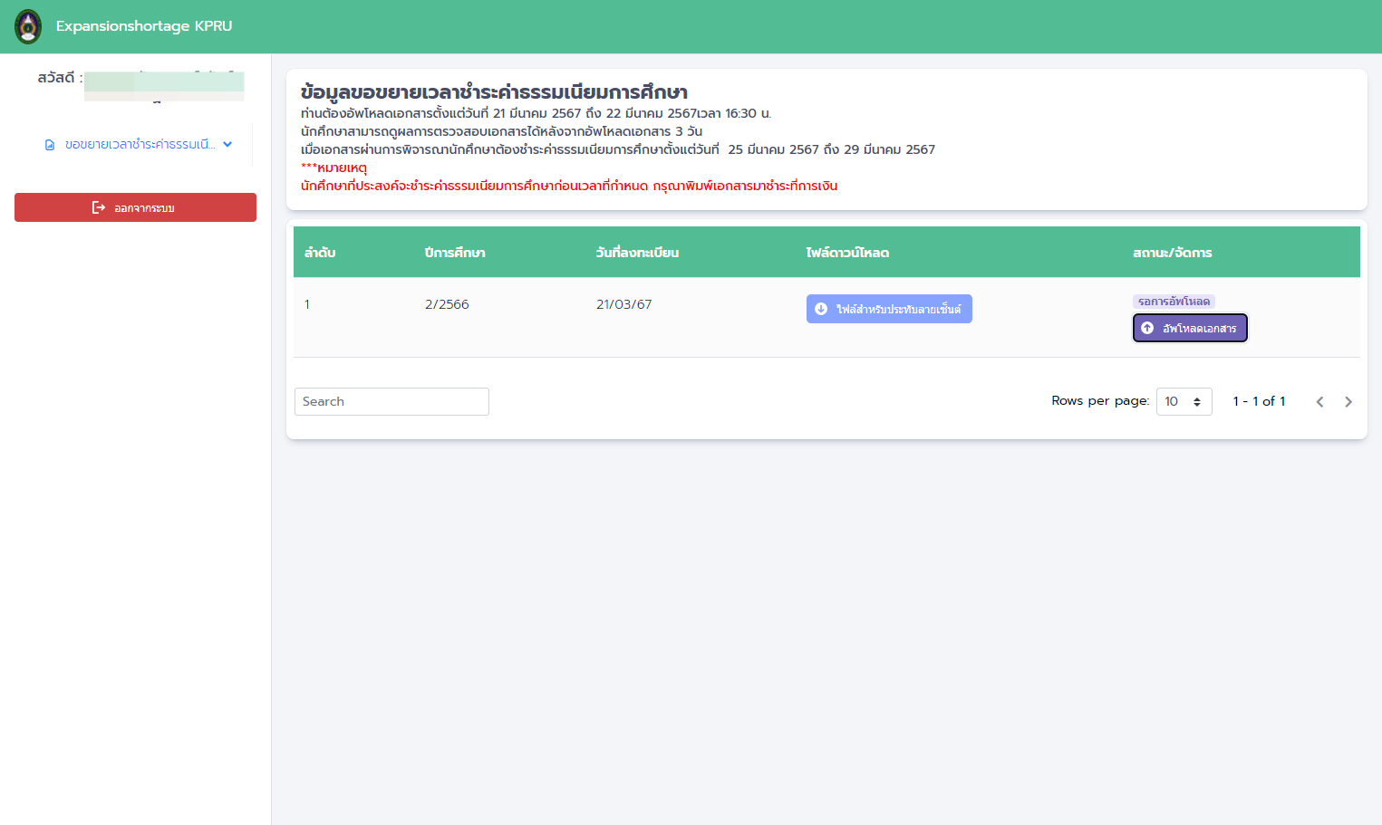The image size is (1382, 825).
Task: Open the Rows per page dropdown
Action: 1184,401
